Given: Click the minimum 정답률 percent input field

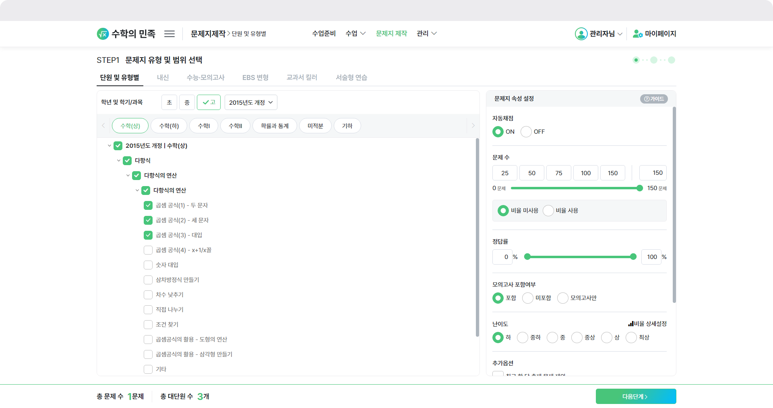Looking at the screenshot, I should click(x=502, y=257).
